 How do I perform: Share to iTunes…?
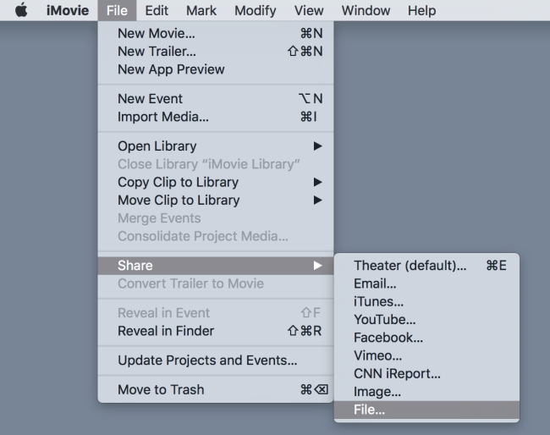pyautogui.click(x=426, y=301)
